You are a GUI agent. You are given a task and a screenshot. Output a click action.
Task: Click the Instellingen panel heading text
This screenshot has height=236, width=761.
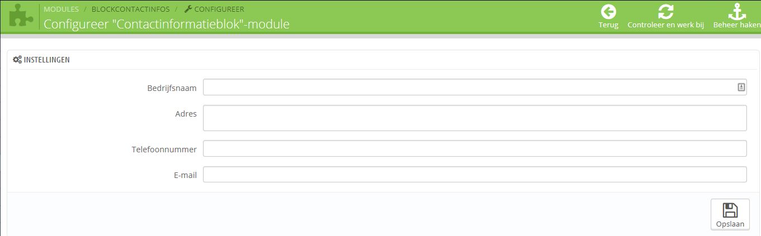46,60
